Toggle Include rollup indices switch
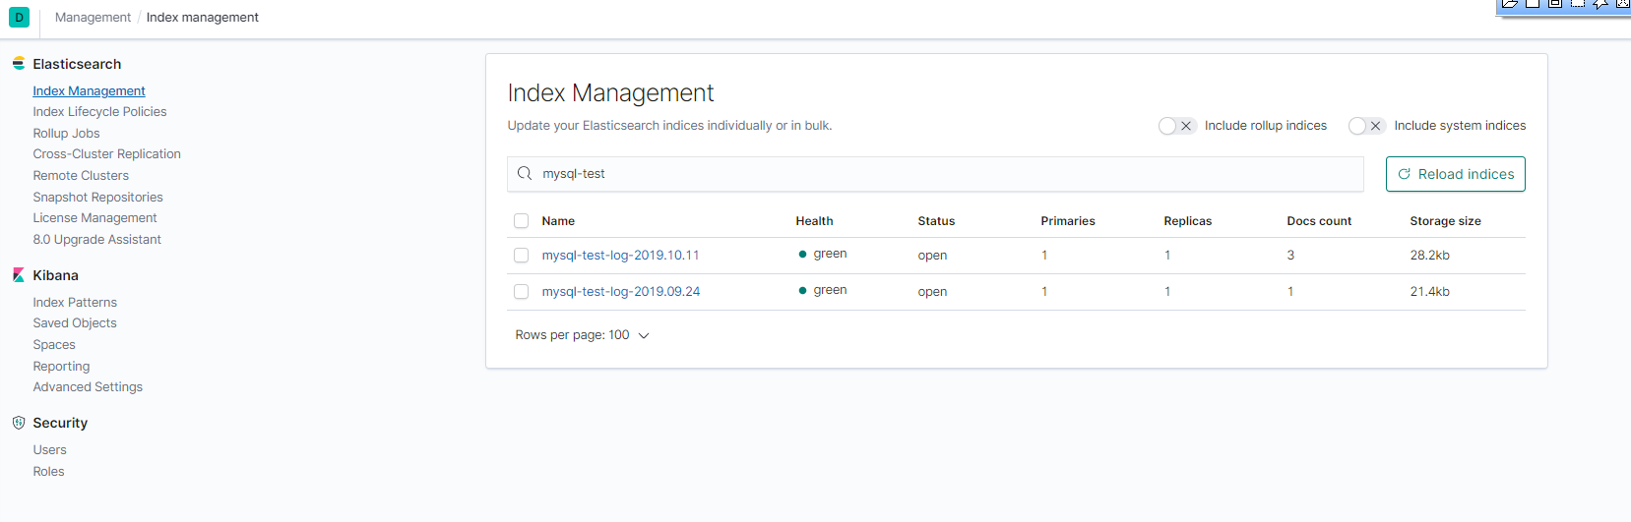 tap(1177, 126)
